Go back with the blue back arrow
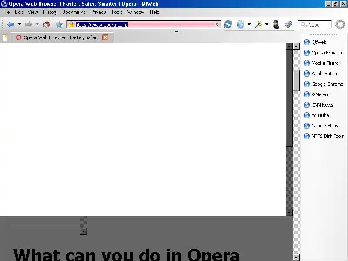Screen dimensions: 348x261 click(11, 24)
